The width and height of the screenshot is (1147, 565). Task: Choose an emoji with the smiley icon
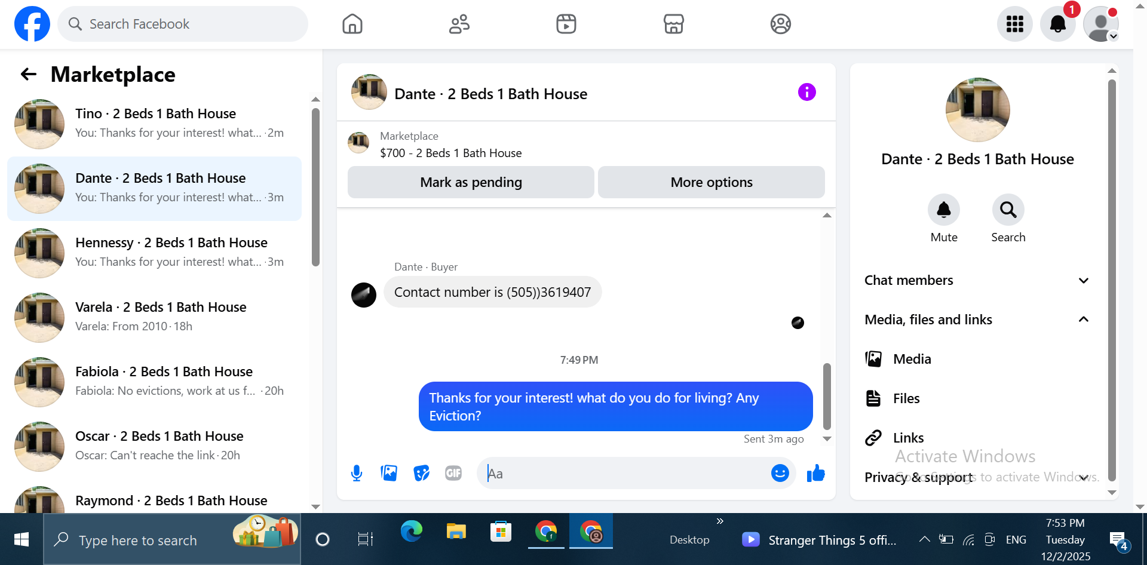click(x=780, y=473)
